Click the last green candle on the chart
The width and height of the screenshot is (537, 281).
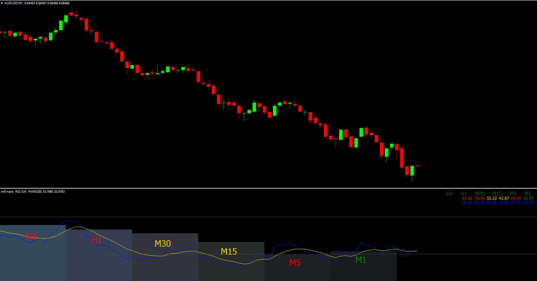(412, 171)
